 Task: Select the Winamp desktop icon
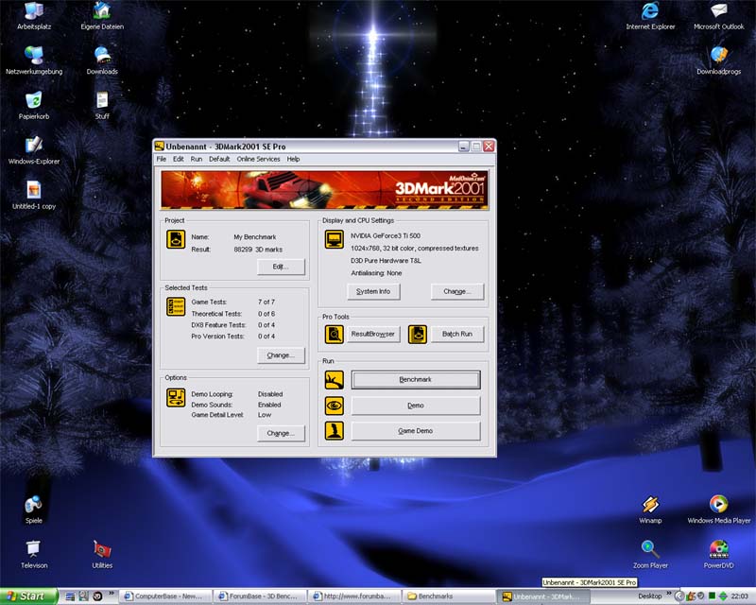pos(650,510)
